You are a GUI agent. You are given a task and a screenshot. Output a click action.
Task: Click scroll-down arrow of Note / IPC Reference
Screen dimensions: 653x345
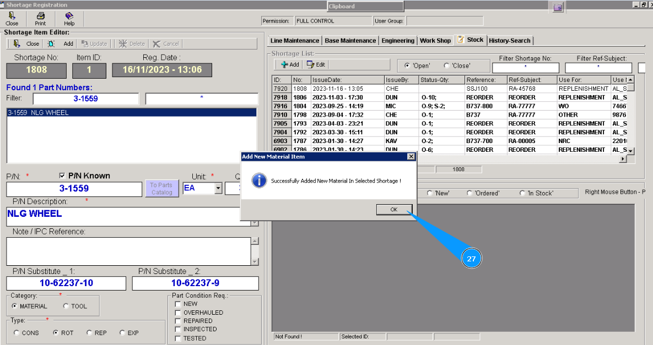point(255,262)
